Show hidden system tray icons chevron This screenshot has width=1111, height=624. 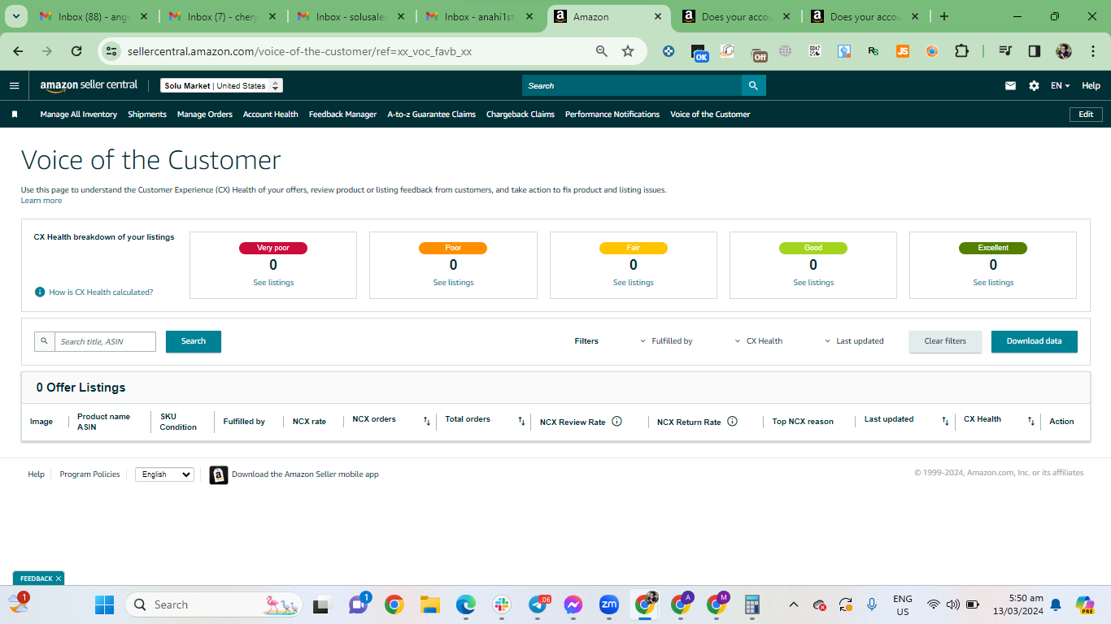tap(794, 604)
